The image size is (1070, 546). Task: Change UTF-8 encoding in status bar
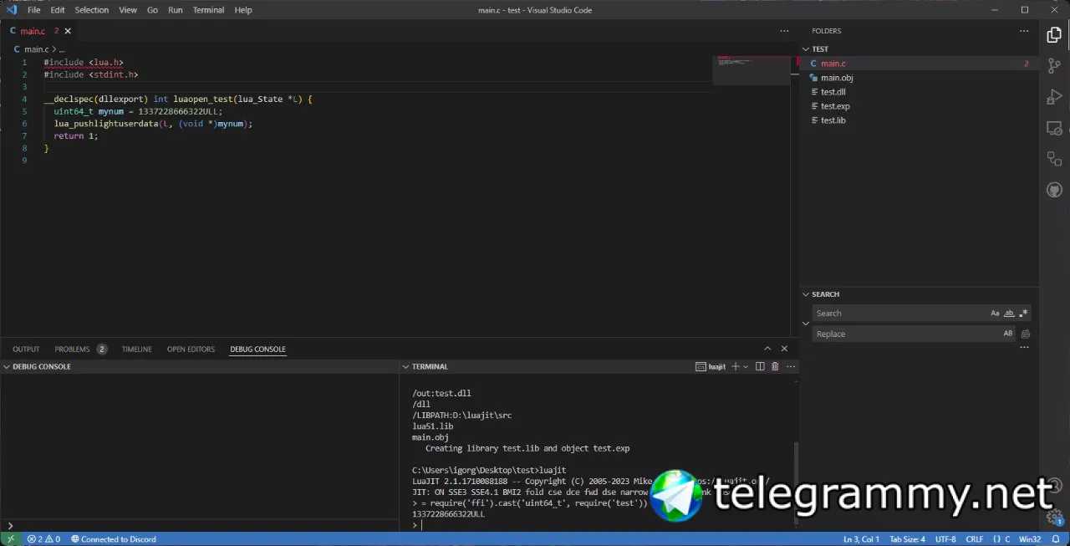pyautogui.click(x=945, y=539)
